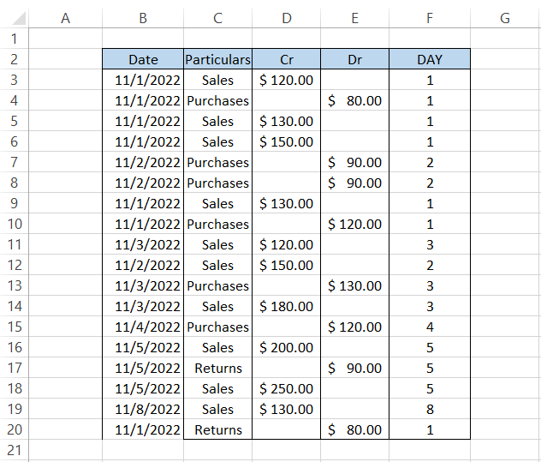The height and width of the screenshot is (462, 541).
Task: Click the 11/8/2022 date cell
Action: 143,409
